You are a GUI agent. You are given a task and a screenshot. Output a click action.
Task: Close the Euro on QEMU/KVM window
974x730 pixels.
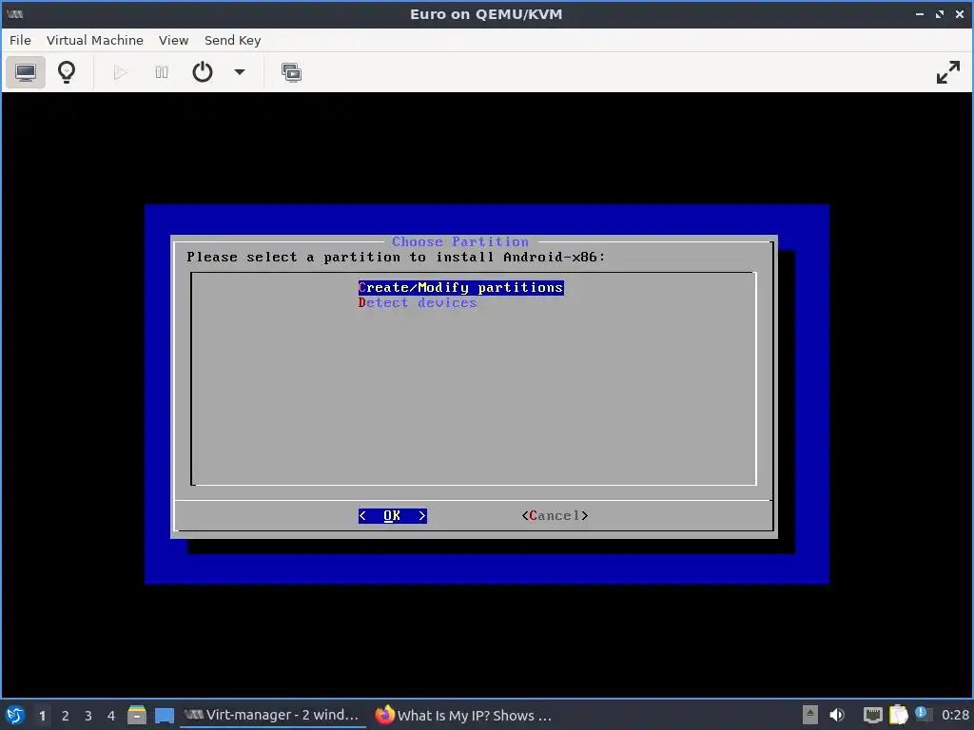click(x=960, y=13)
